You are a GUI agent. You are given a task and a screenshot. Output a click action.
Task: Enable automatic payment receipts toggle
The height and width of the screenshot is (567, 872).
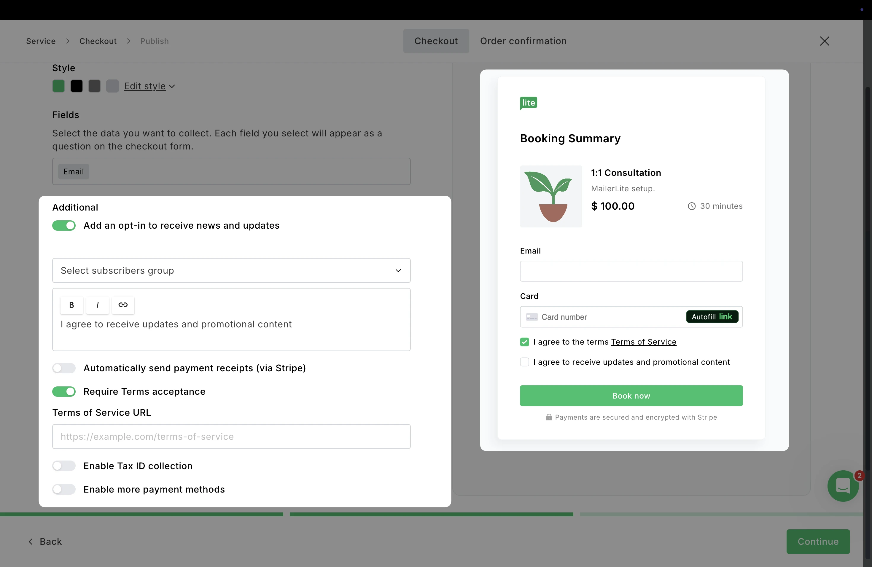[x=64, y=368]
